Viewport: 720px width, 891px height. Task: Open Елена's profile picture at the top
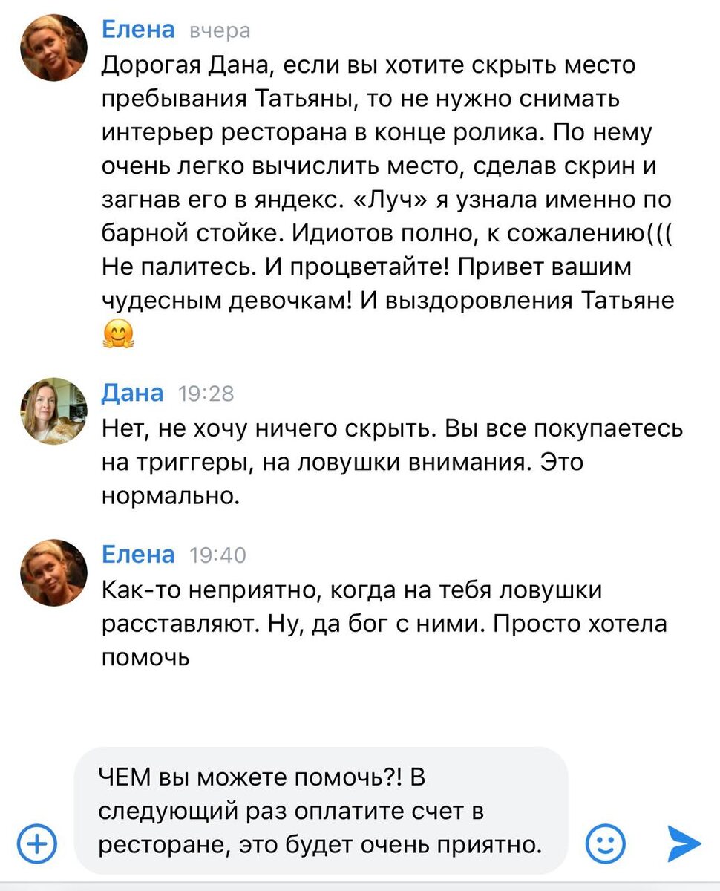point(53,48)
